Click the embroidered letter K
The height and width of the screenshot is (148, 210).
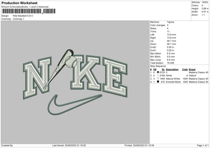pos(86,73)
